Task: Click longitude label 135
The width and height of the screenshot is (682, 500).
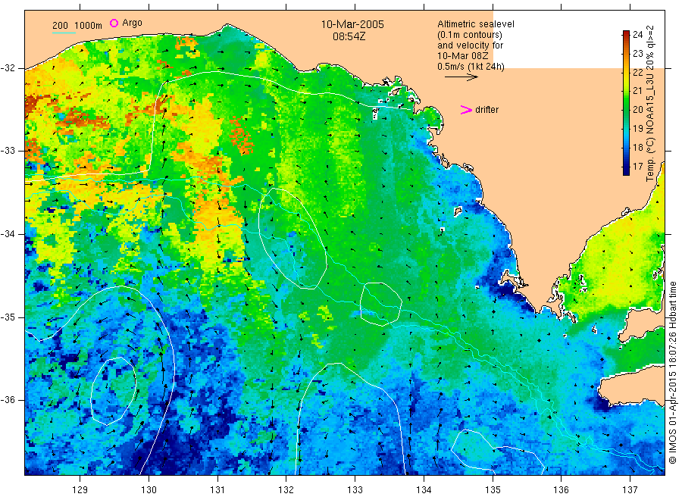Action: click(x=493, y=490)
